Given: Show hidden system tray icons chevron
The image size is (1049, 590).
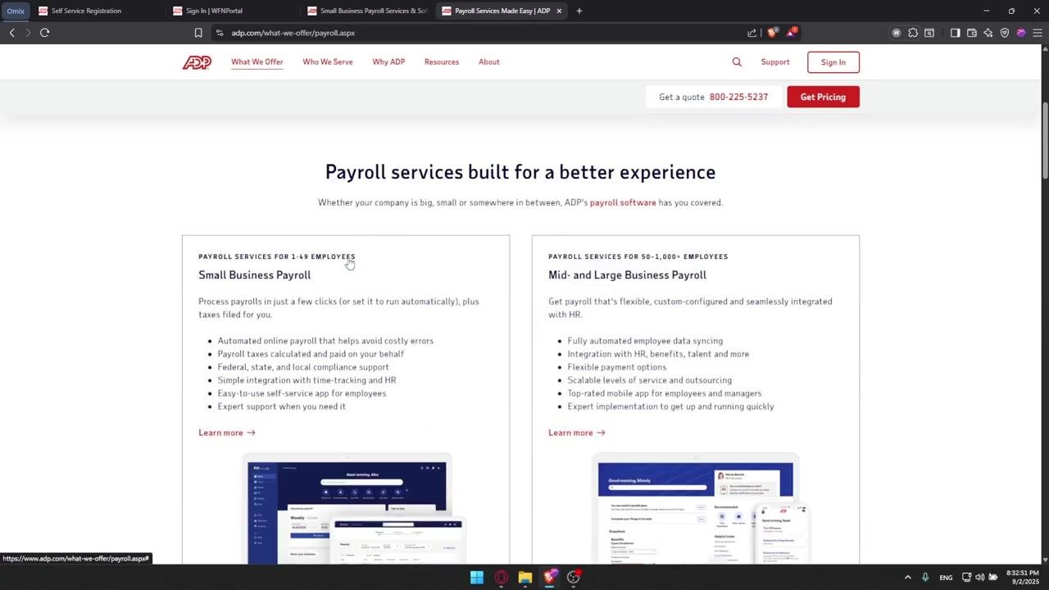Looking at the screenshot, I should click(907, 578).
